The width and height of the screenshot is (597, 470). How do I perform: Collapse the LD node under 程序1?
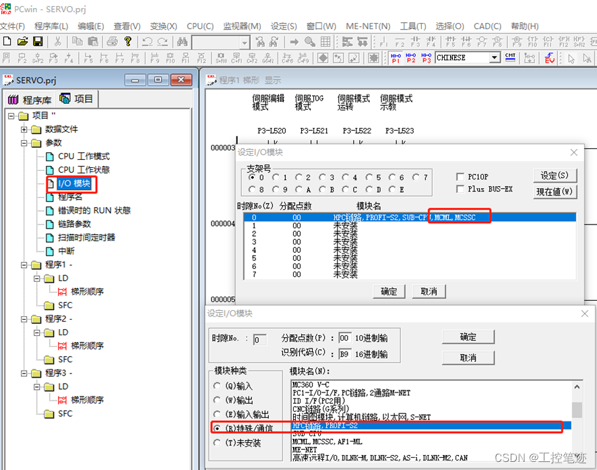[x=37, y=278]
